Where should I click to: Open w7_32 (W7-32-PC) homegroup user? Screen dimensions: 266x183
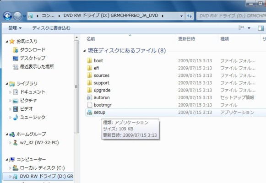click(x=39, y=142)
